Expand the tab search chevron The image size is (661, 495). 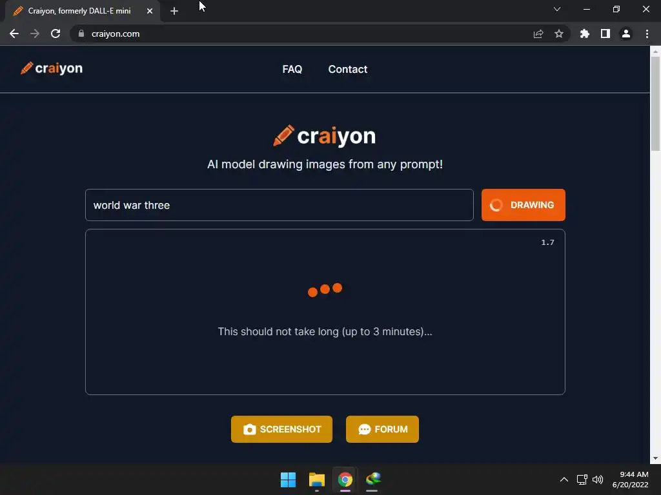[557, 9]
